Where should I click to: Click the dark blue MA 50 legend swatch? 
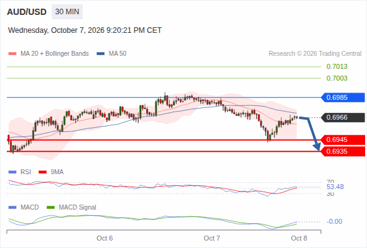pos(101,54)
